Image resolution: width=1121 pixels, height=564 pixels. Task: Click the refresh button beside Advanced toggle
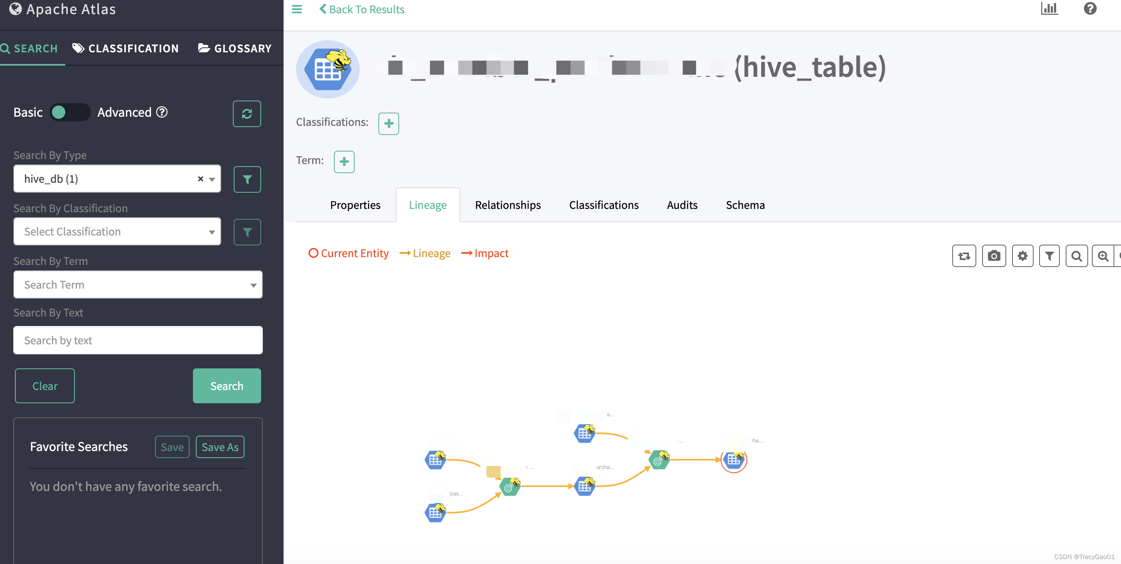(x=247, y=113)
